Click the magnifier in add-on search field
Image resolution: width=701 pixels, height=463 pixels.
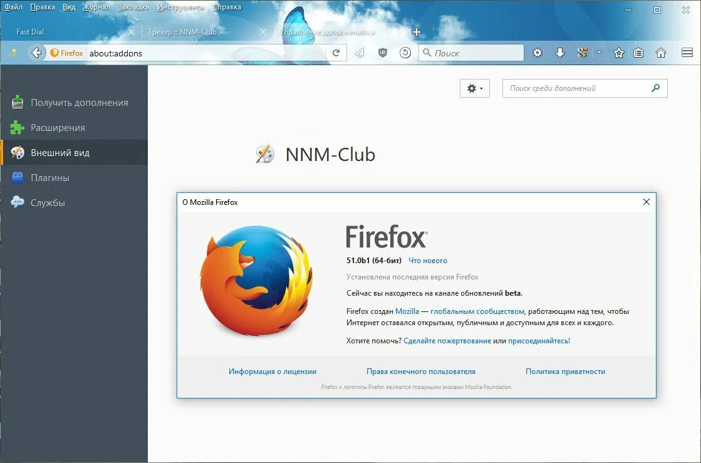point(655,88)
